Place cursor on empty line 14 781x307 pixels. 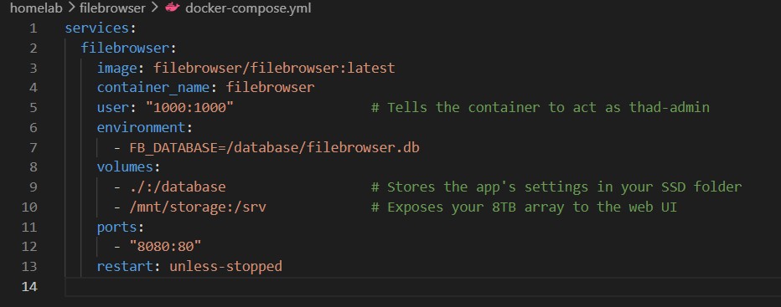coord(422,287)
